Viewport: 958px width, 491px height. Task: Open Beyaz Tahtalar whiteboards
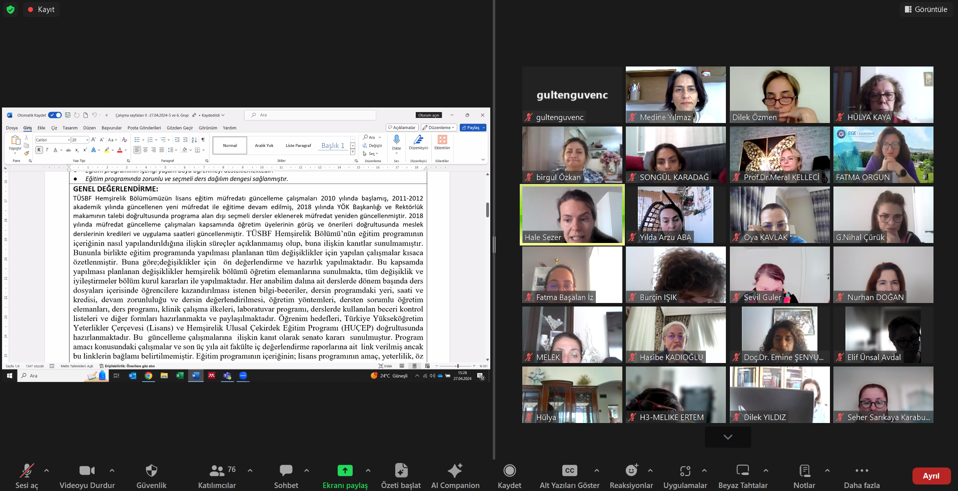click(742, 475)
